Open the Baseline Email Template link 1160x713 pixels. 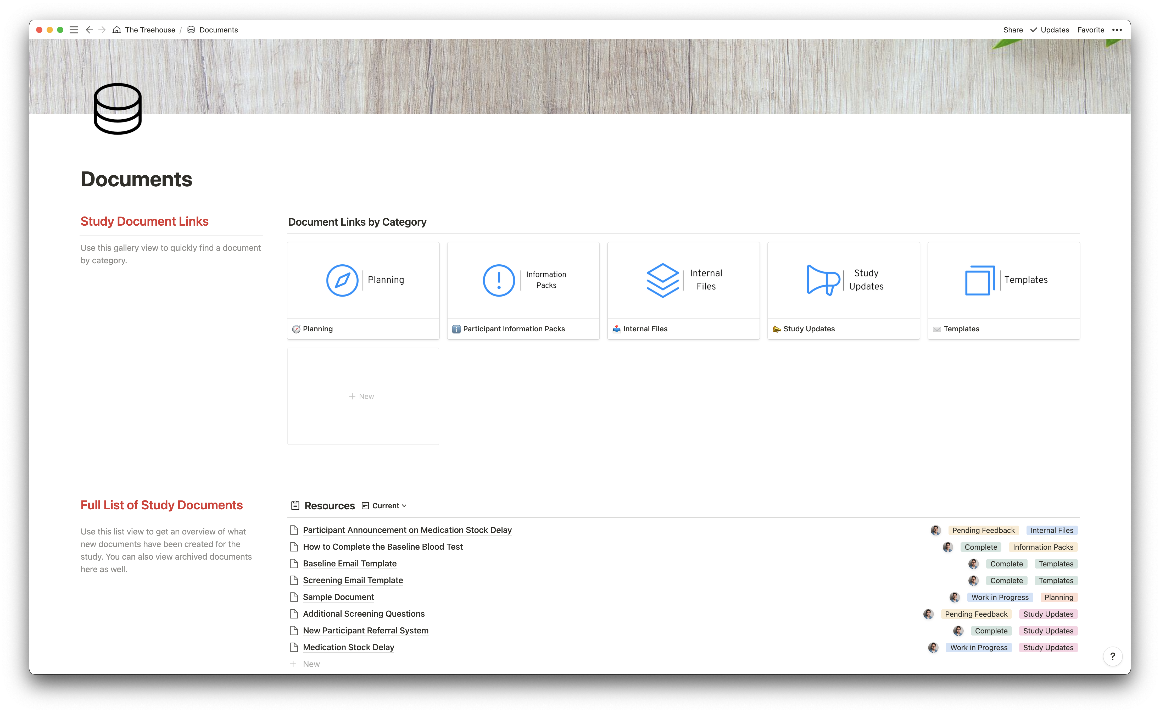pyautogui.click(x=349, y=564)
